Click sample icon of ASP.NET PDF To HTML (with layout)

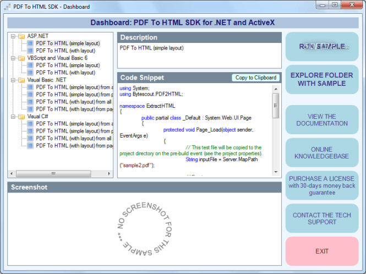coord(30,51)
